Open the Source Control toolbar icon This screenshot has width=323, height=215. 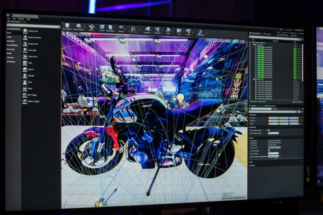coord(78,26)
